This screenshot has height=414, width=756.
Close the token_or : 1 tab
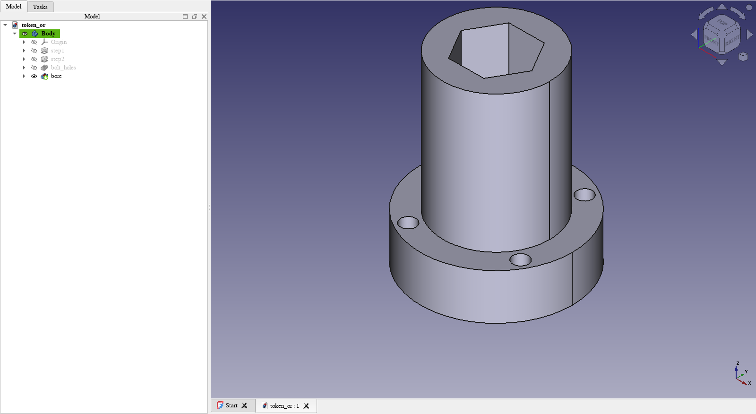[x=306, y=406]
